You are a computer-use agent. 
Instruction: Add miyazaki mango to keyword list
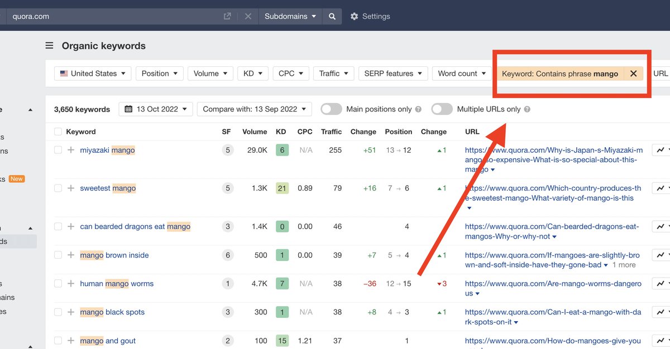point(71,150)
